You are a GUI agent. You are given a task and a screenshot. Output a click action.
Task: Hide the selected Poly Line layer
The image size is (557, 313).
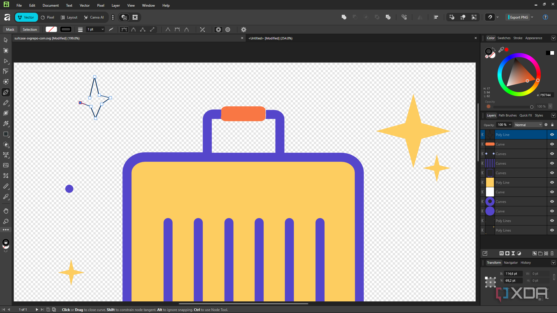tap(552, 134)
